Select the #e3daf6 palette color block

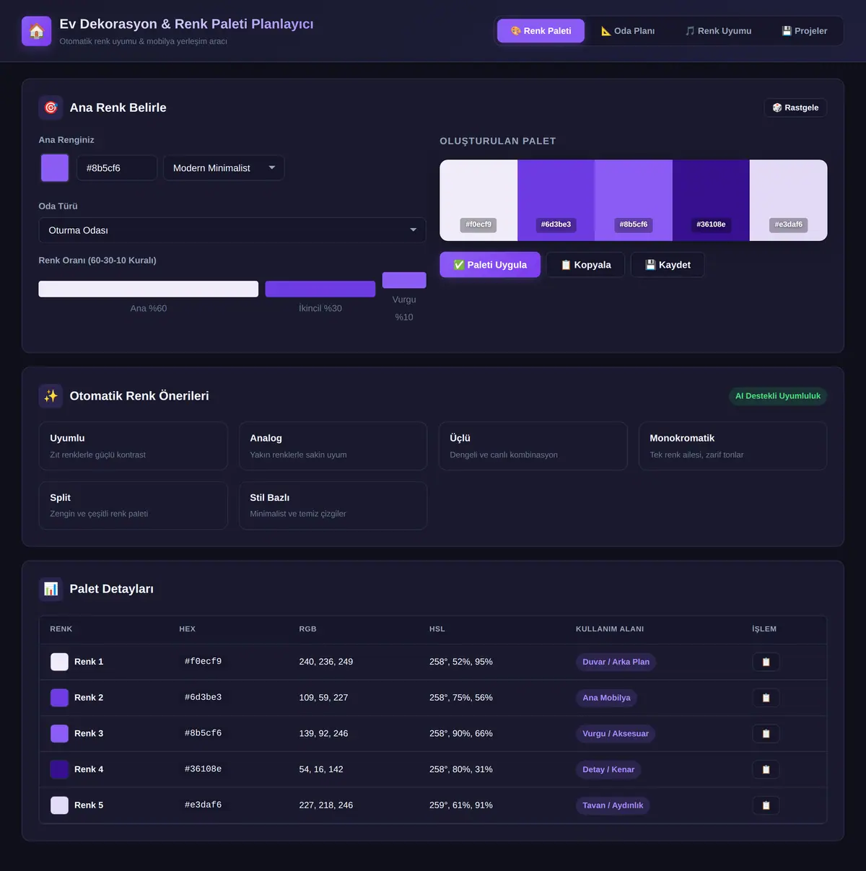(x=789, y=201)
